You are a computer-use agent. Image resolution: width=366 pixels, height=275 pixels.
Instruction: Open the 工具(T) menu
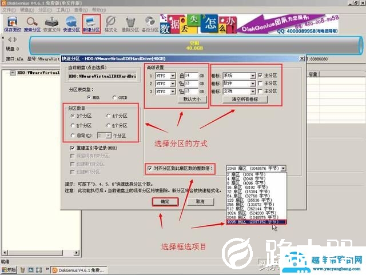pyautogui.click(x=63, y=10)
